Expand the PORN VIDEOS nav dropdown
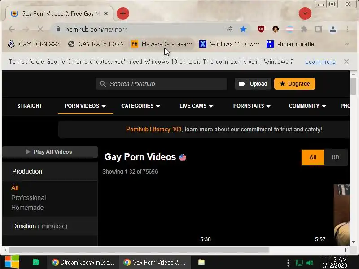 click(85, 106)
